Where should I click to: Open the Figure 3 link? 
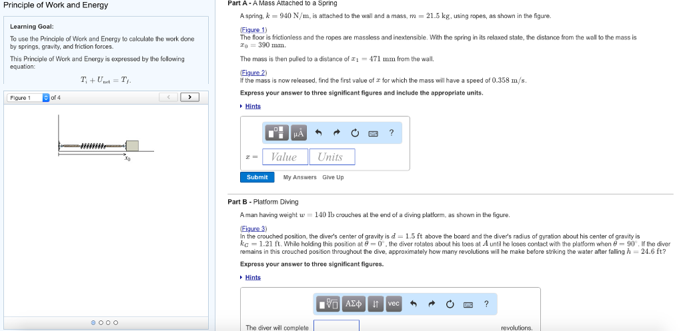point(253,229)
